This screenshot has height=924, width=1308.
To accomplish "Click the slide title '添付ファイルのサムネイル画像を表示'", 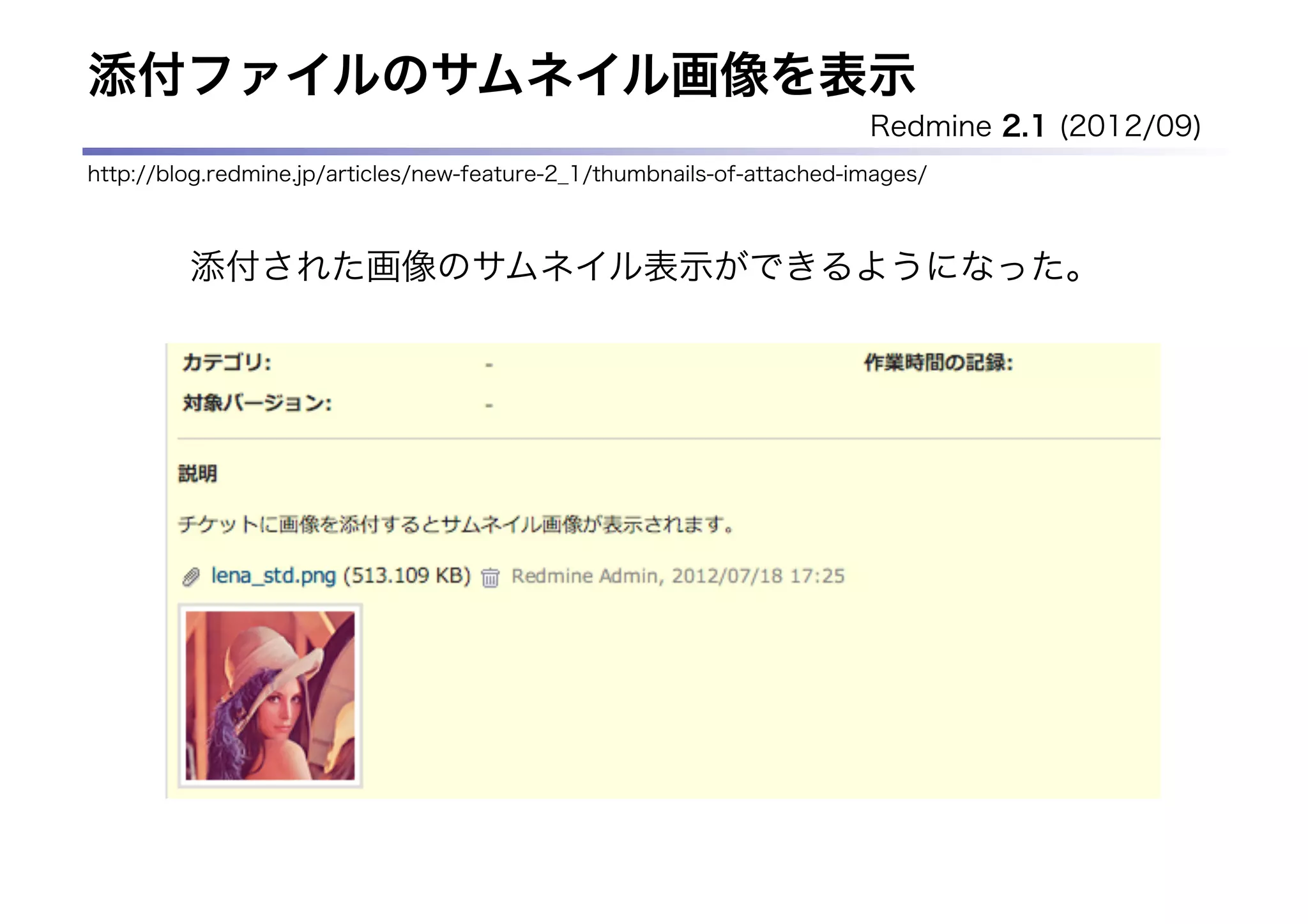I will pos(502,75).
